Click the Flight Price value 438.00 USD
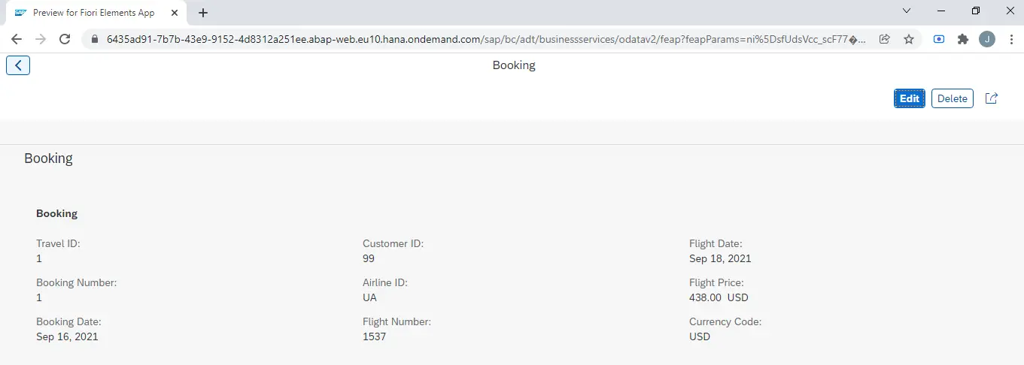Image resolution: width=1024 pixels, height=365 pixels. pyautogui.click(x=719, y=297)
